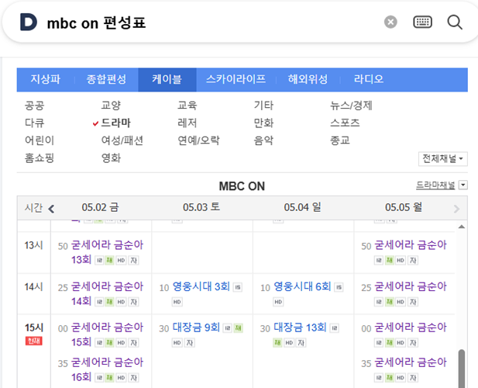Click the 05.05 월 date header
This screenshot has height=388, width=478.
404,208
